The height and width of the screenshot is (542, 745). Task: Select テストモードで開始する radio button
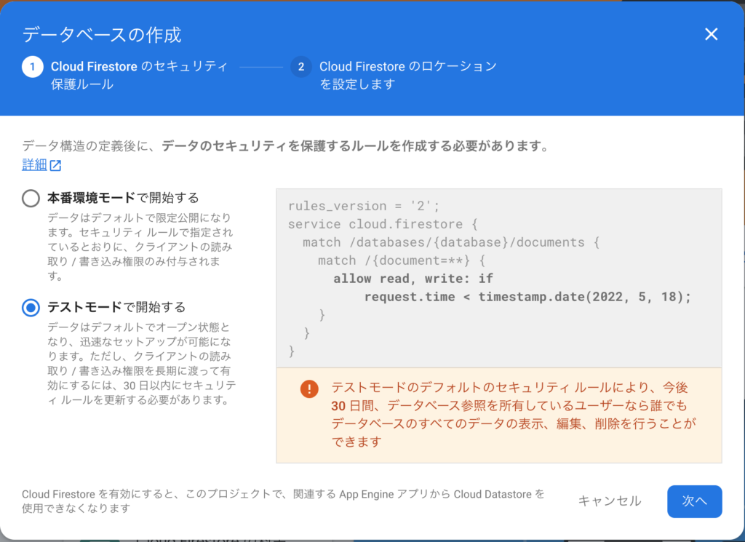tap(31, 308)
